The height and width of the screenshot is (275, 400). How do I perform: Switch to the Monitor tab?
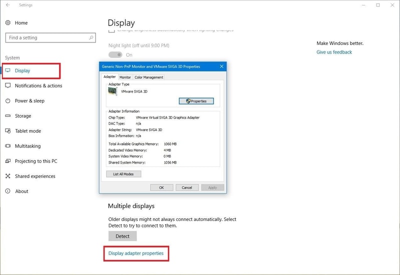click(125, 77)
